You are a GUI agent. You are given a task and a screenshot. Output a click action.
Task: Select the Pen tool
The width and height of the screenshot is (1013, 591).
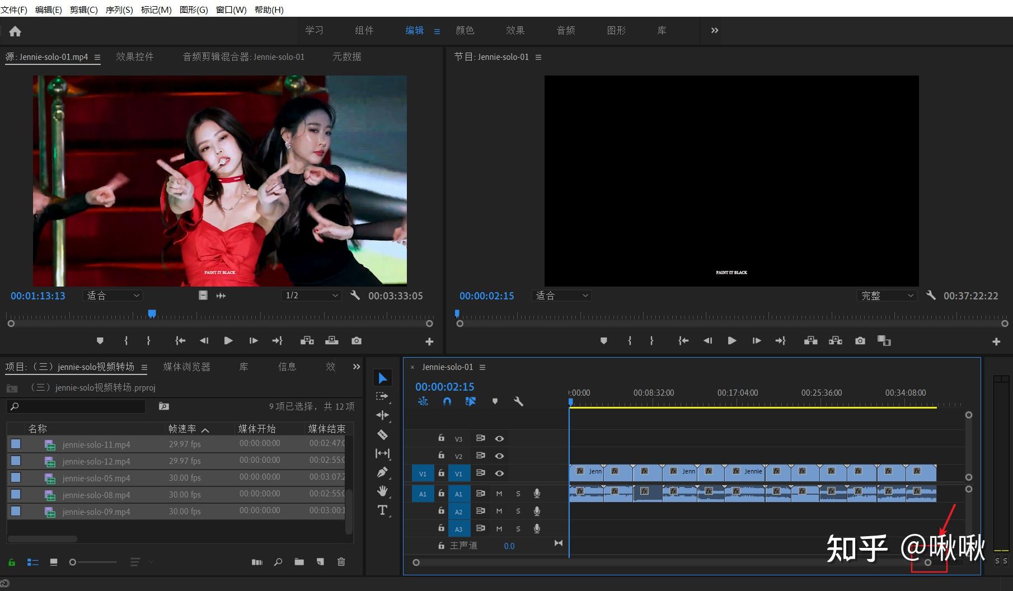(382, 472)
